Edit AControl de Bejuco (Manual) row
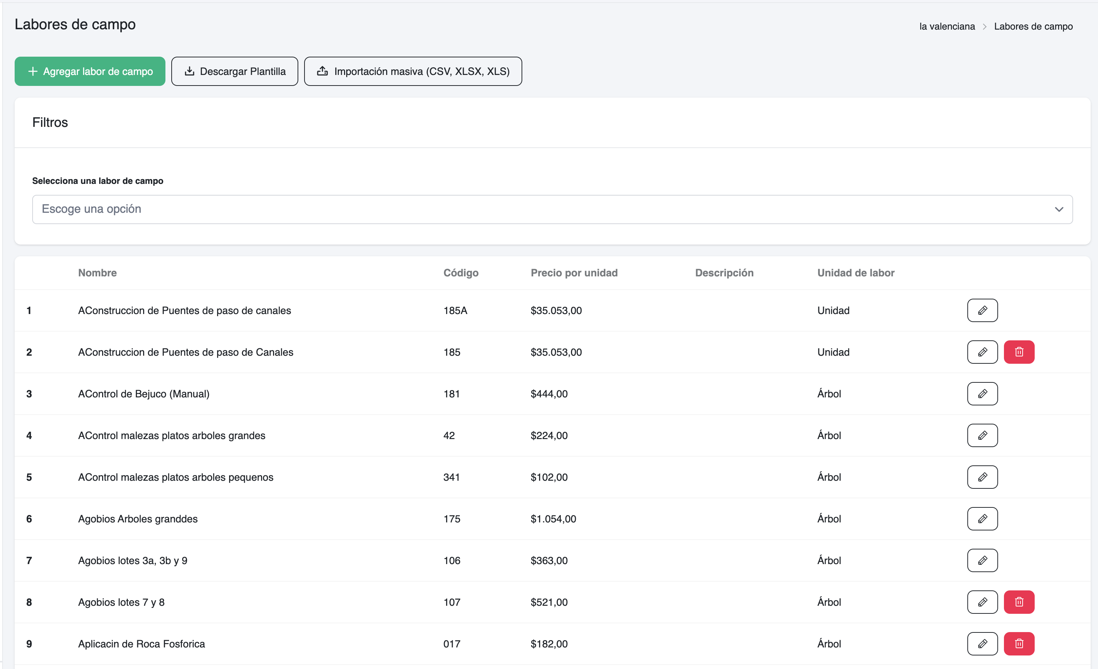This screenshot has width=1098, height=669. click(982, 393)
